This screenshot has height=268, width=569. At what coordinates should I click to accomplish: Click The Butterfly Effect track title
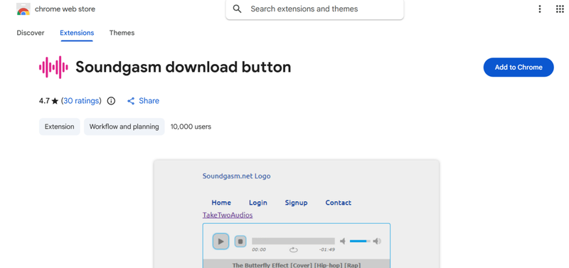pyautogui.click(x=297, y=265)
